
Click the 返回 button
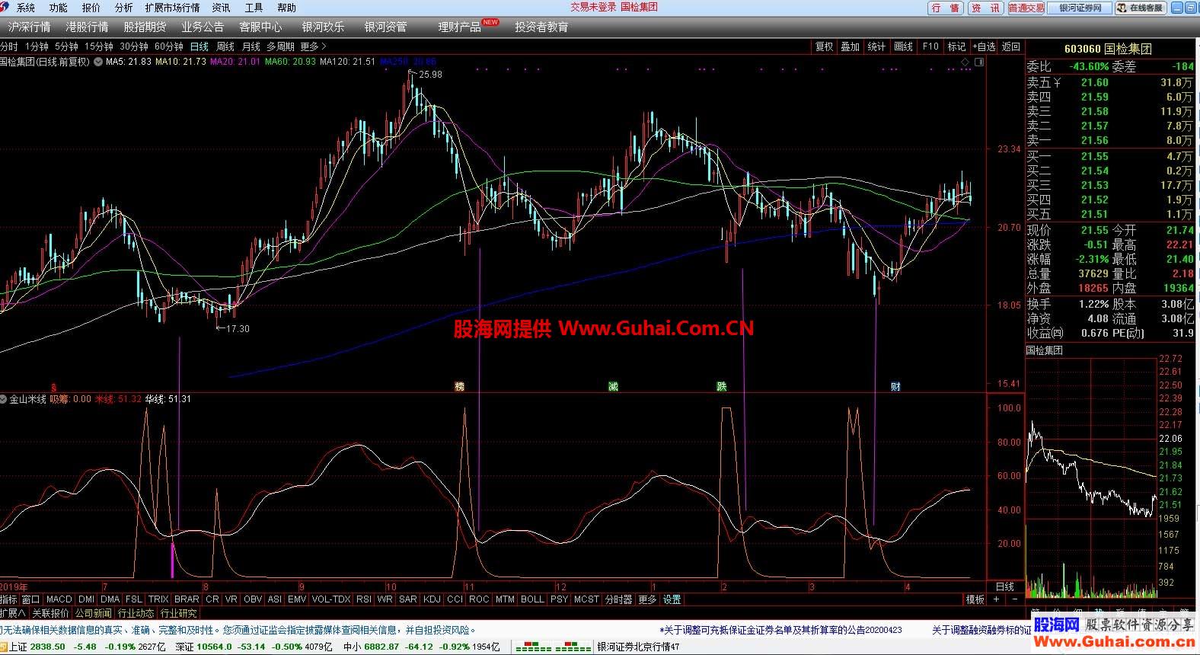[1011, 46]
